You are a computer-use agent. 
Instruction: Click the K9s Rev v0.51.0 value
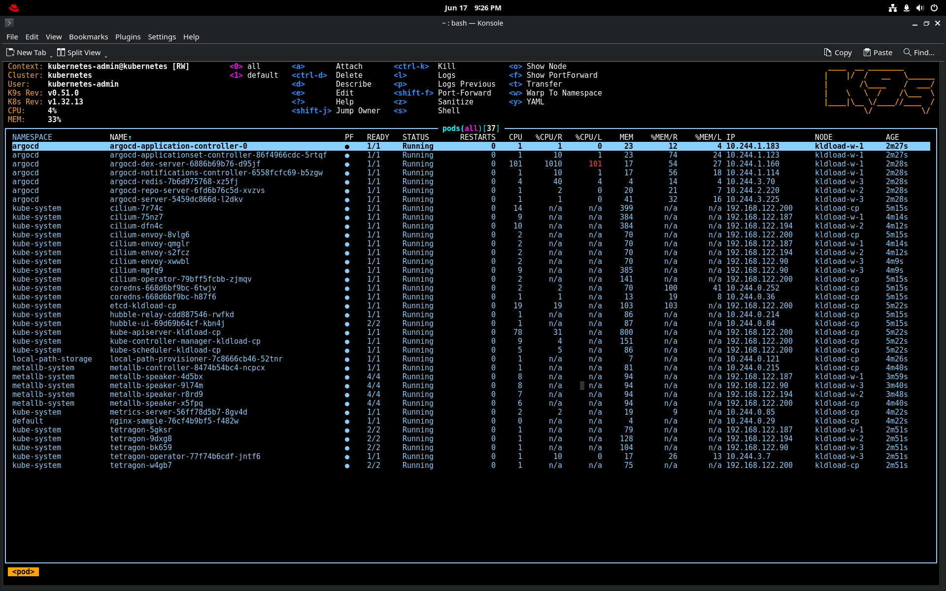click(x=63, y=93)
